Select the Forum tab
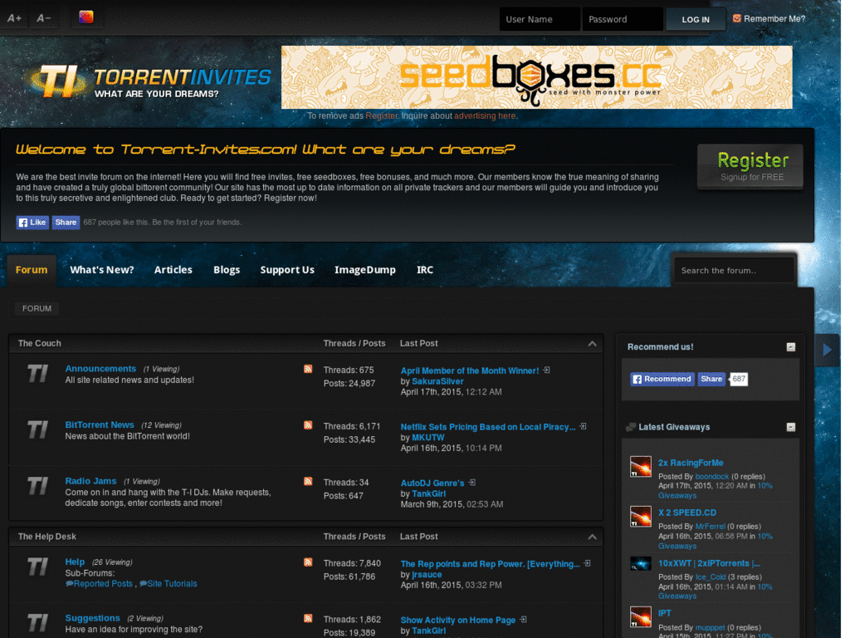Image resolution: width=850 pixels, height=638 pixels. click(32, 270)
